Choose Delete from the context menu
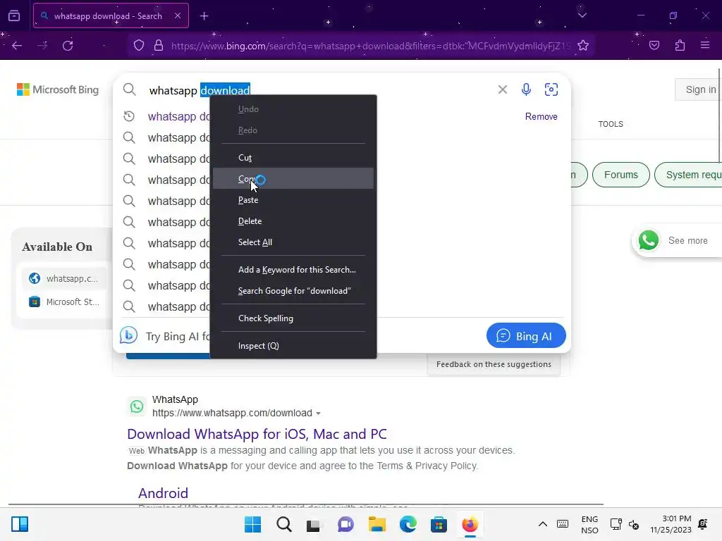The width and height of the screenshot is (722, 541). point(293,221)
